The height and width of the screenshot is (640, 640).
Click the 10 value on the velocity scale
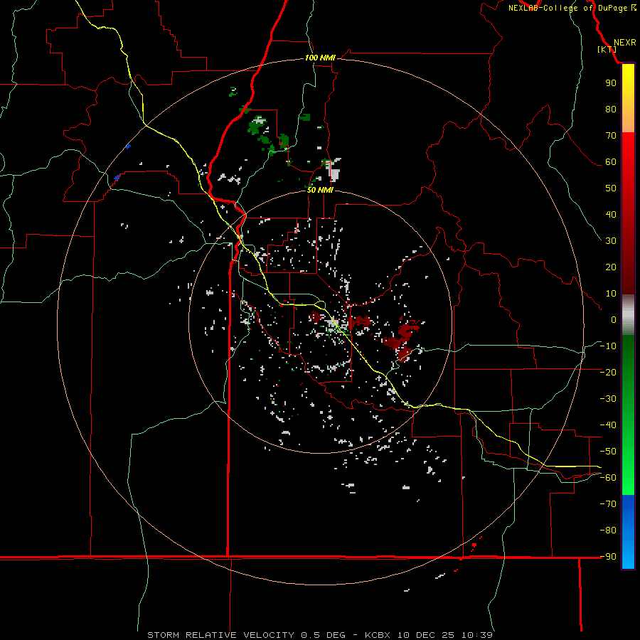tap(611, 294)
